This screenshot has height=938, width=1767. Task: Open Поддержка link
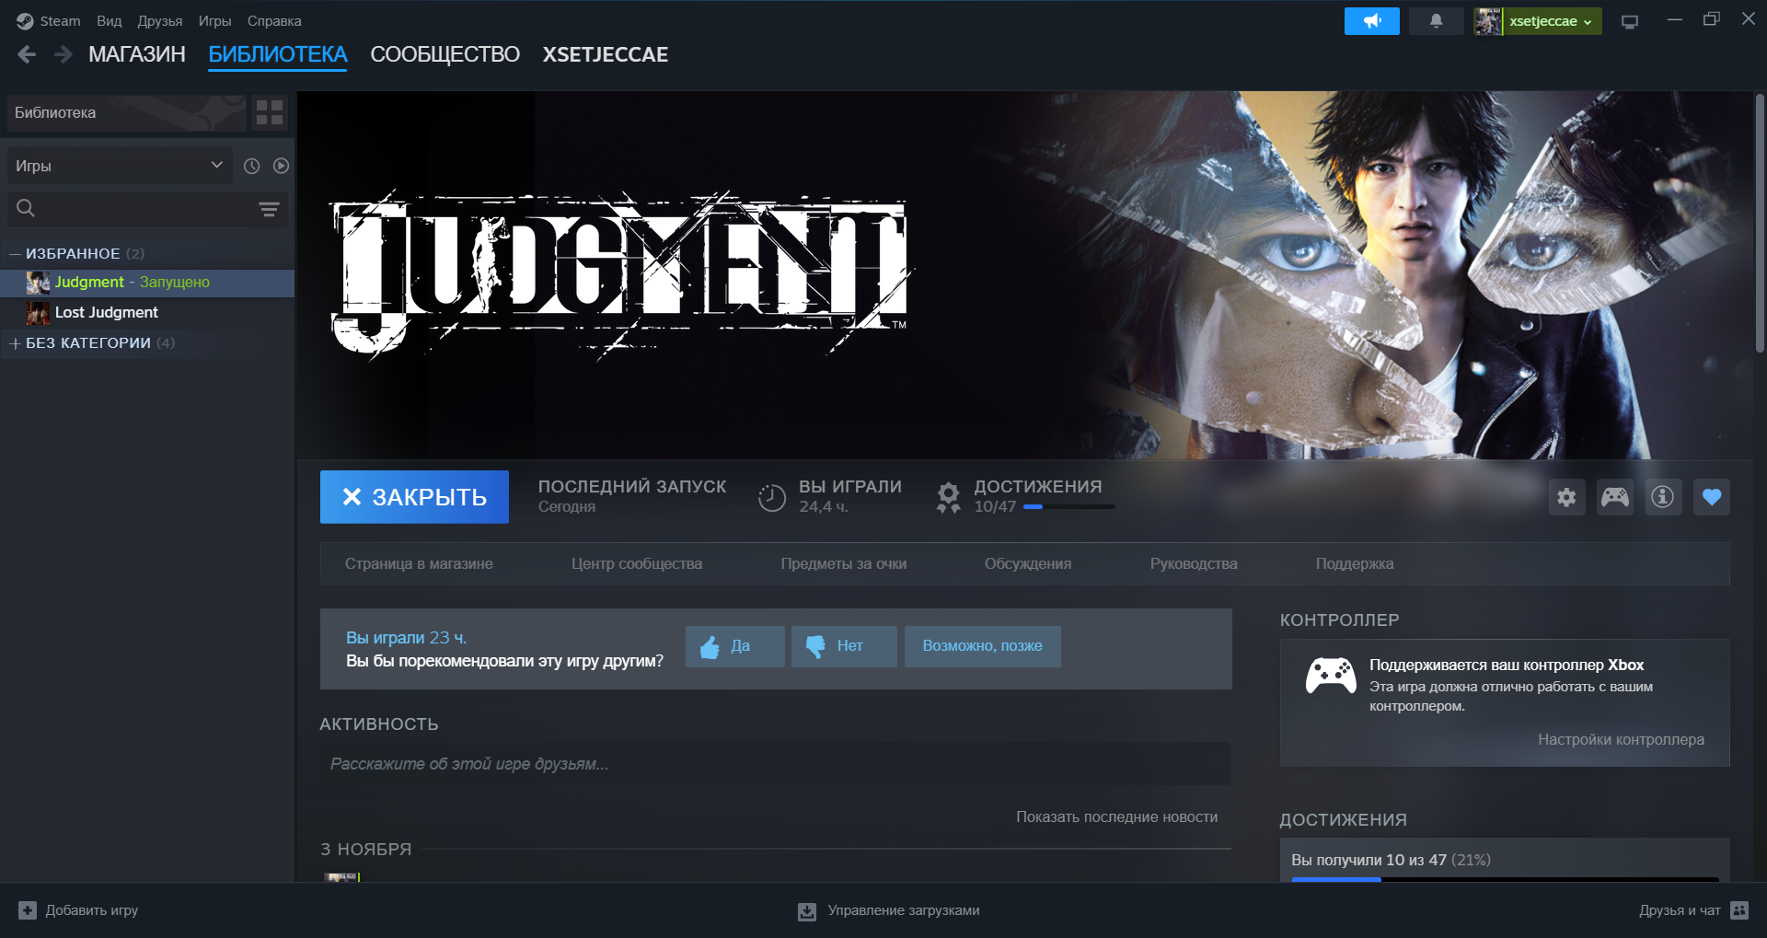tap(1355, 564)
